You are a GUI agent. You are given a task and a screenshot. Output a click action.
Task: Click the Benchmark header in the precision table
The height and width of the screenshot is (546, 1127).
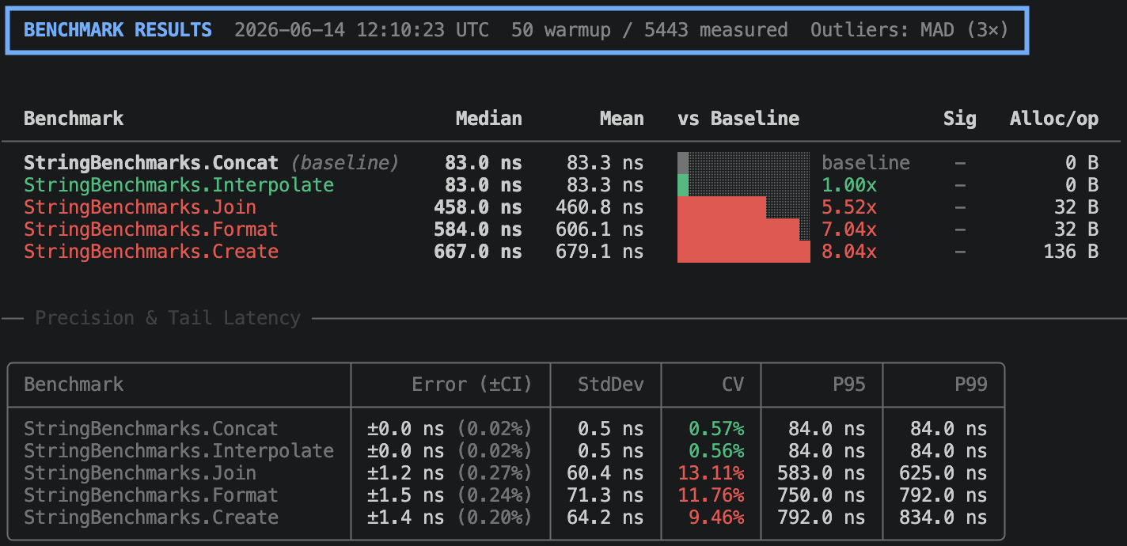(x=74, y=385)
